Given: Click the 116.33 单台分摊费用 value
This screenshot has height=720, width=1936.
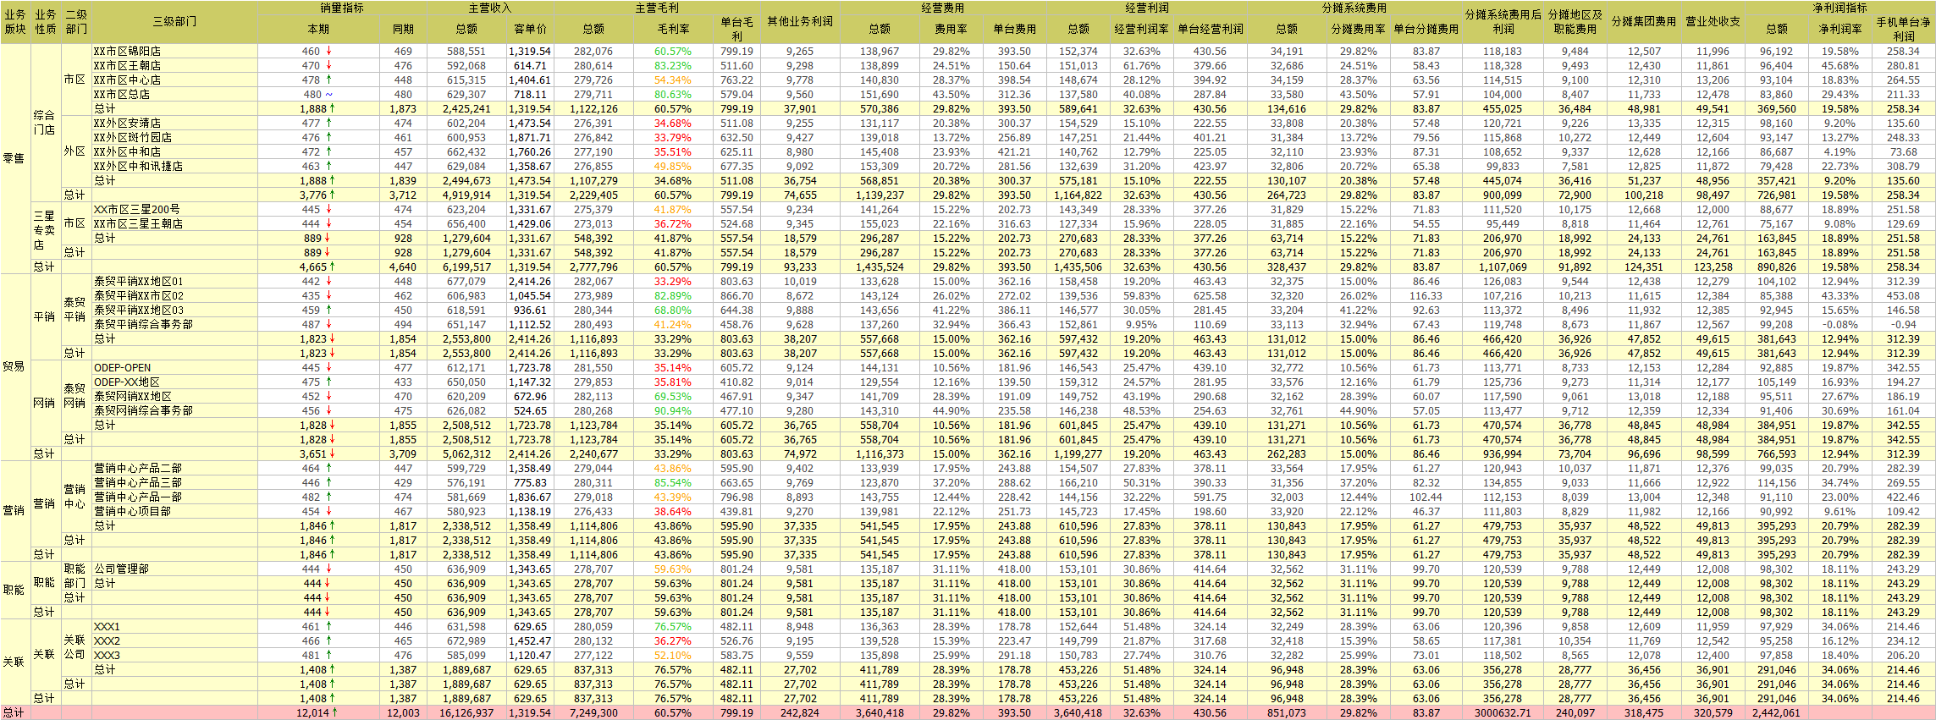Looking at the screenshot, I should [x=1426, y=296].
